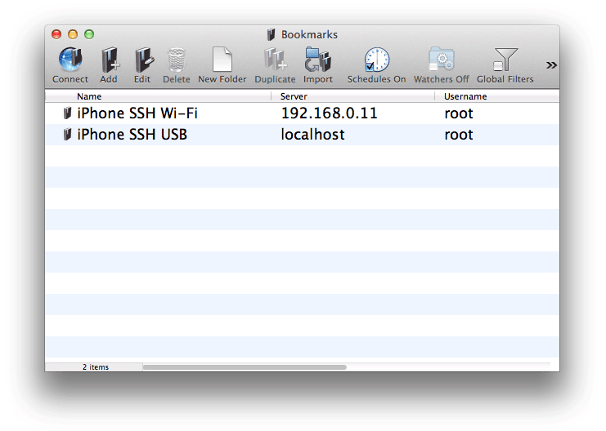This screenshot has width=606, height=431.
Task: Duplicate the selected bookmark
Action: point(275,60)
